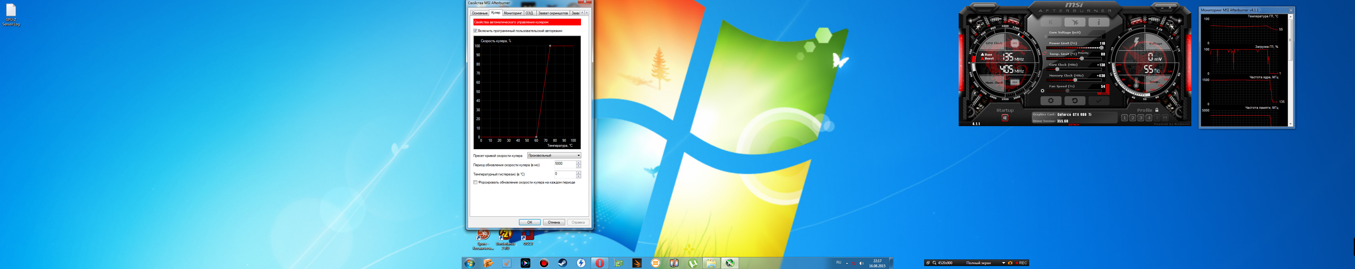1355x269 pixels.
Task: Click the Справка button
Action: 578,222
